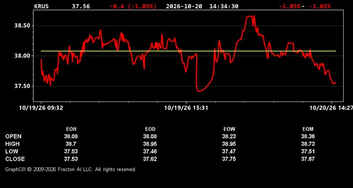Click the EOM open value 38.36

coord(308,136)
